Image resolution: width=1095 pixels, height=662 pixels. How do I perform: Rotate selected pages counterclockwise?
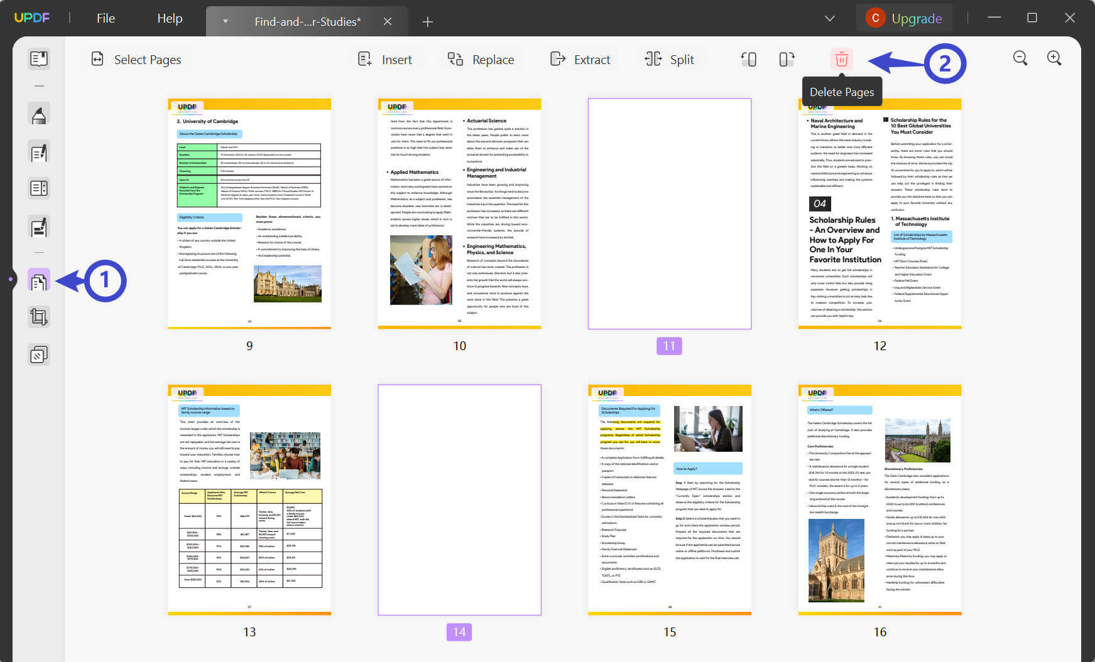tap(748, 60)
